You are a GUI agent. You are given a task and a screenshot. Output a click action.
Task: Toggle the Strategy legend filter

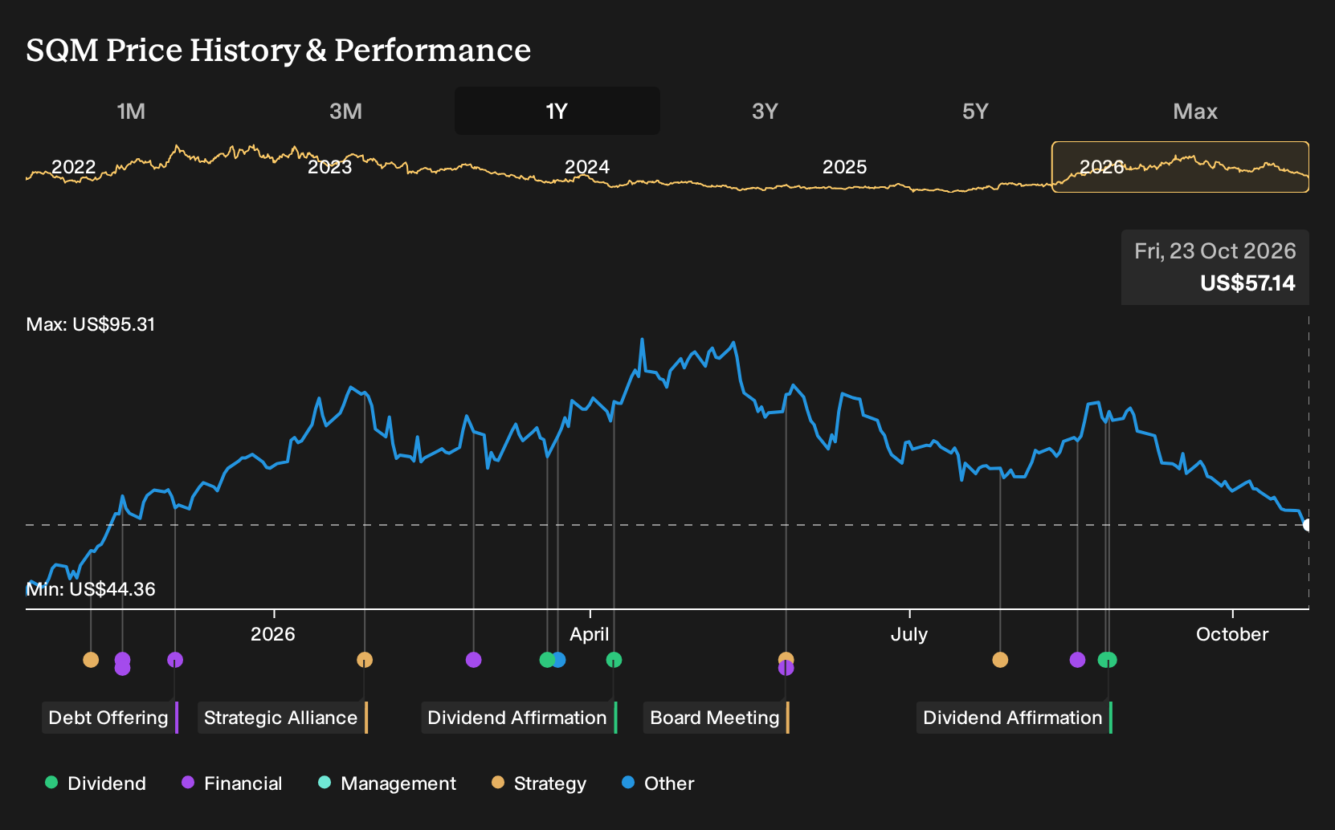pyautogui.click(x=539, y=783)
